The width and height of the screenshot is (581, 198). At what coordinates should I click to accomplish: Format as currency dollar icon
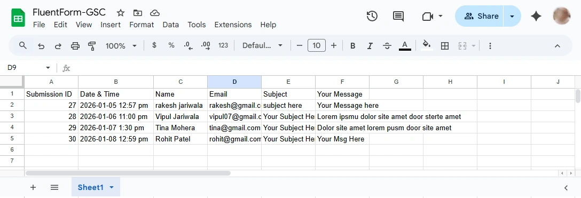pos(154,45)
